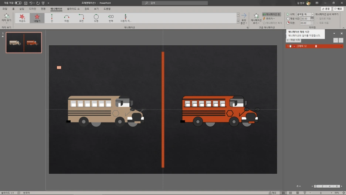346x195 pixels.
Task: Click Animation Painter (애니메이션 복사)
Action: 272,23
